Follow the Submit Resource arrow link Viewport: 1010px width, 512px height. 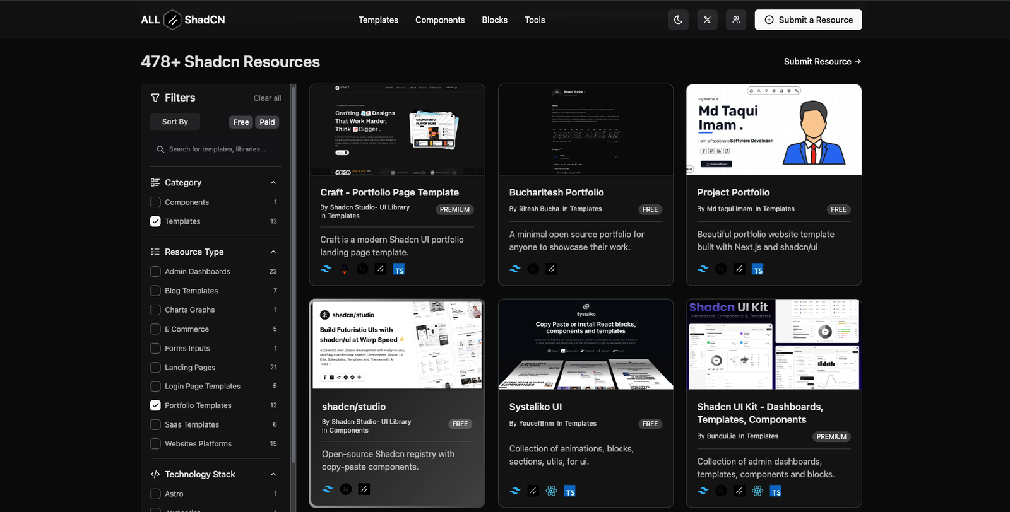coord(823,61)
